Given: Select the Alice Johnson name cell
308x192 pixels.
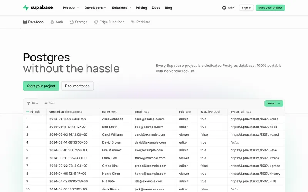Looking at the screenshot, I should (115, 119).
